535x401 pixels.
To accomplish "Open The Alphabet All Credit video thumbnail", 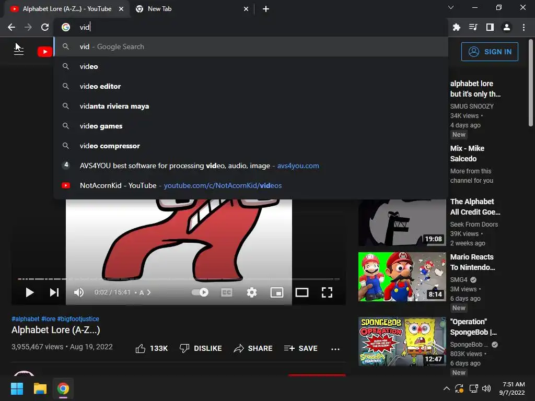I will [x=402, y=222].
